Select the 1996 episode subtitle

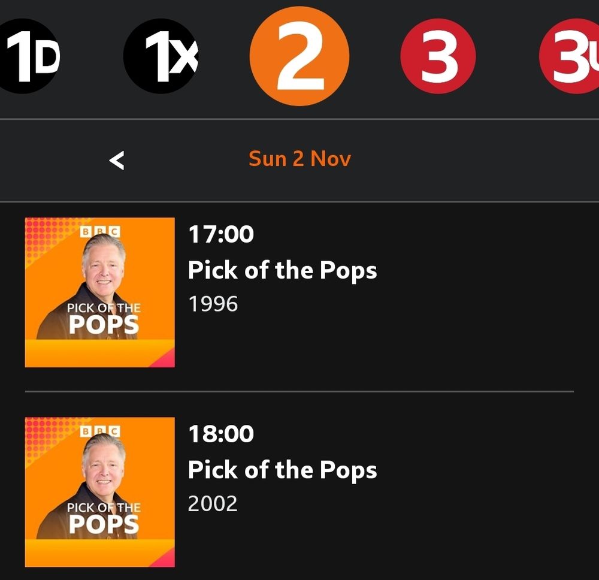213,304
